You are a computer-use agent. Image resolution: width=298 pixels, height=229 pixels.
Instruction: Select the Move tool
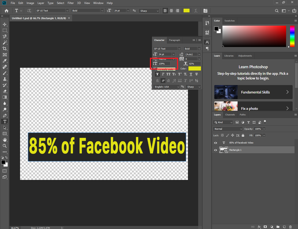pos(4,25)
